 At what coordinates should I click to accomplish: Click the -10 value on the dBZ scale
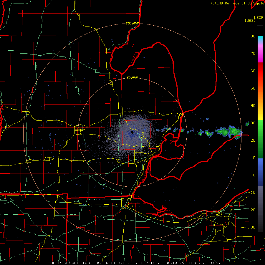coord(252,193)
